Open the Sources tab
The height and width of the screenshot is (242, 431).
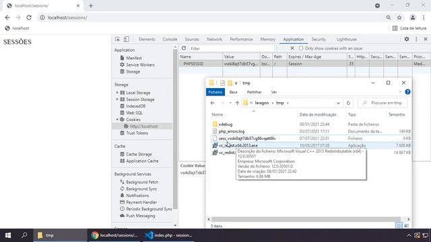coord(191,39)
